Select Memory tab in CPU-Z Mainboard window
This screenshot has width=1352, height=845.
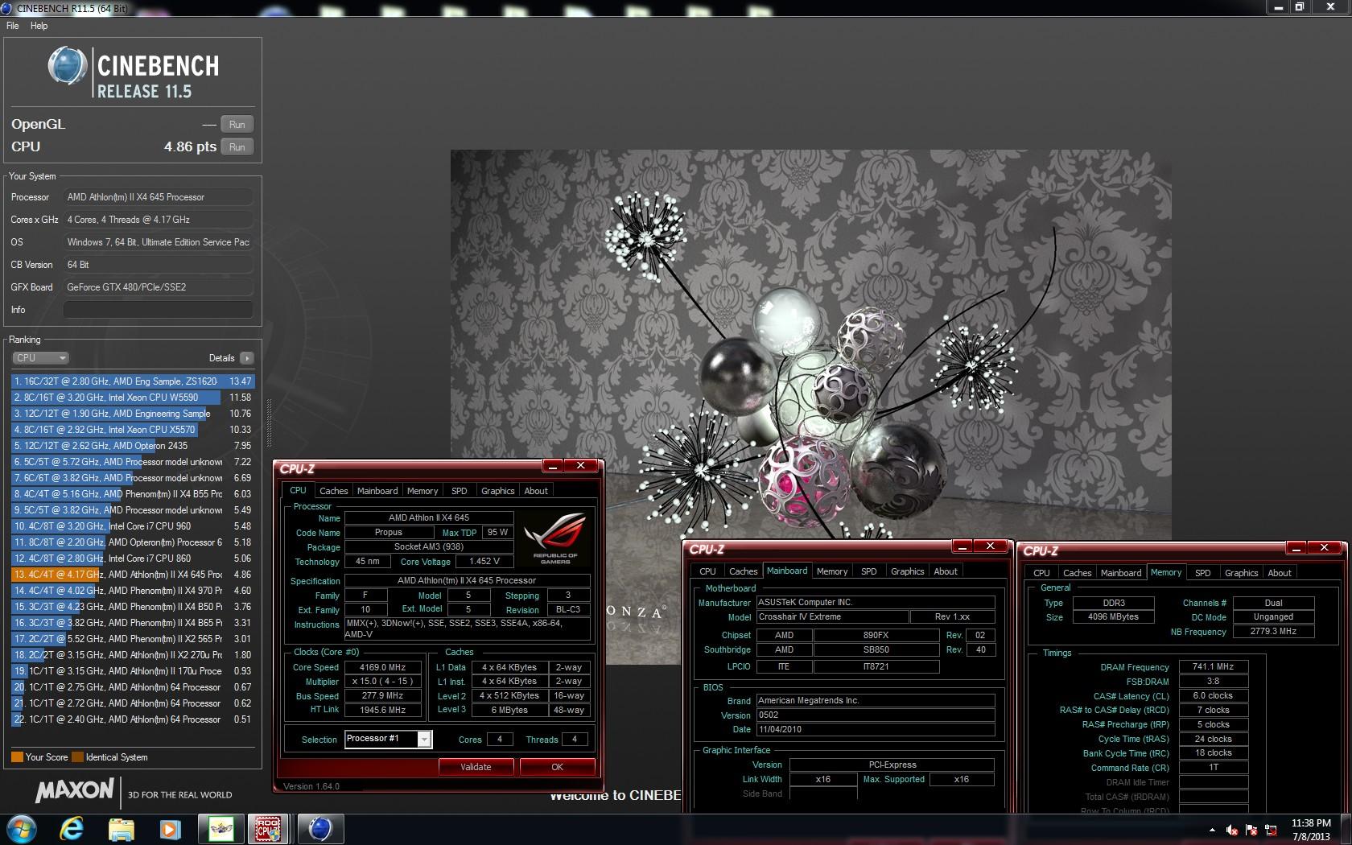(x=832, y=571)
